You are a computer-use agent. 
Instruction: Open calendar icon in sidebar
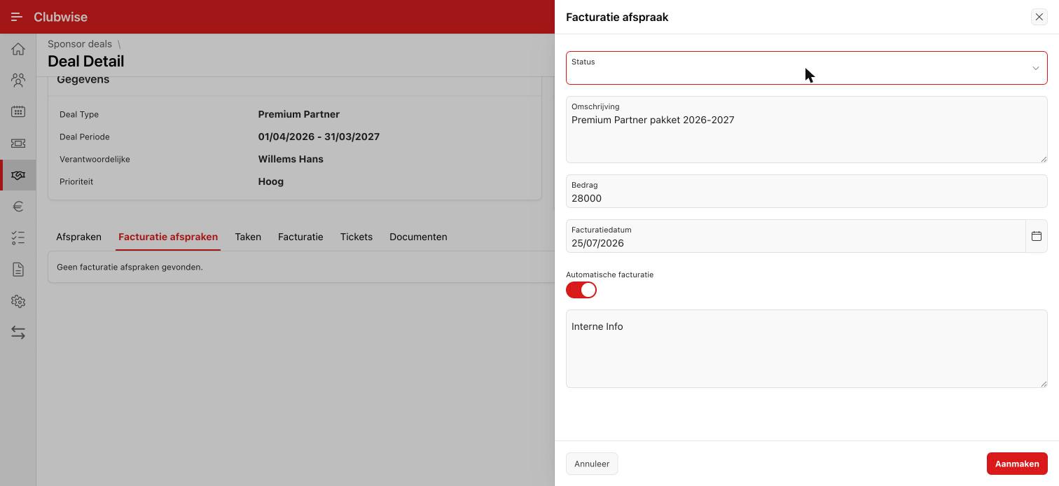pyautogui.click(x=18, y=112)
